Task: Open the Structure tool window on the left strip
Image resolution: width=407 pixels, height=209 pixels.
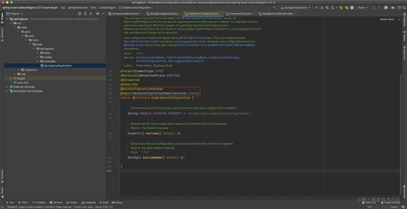Action: pyautogui.click(x=2, y=34)
